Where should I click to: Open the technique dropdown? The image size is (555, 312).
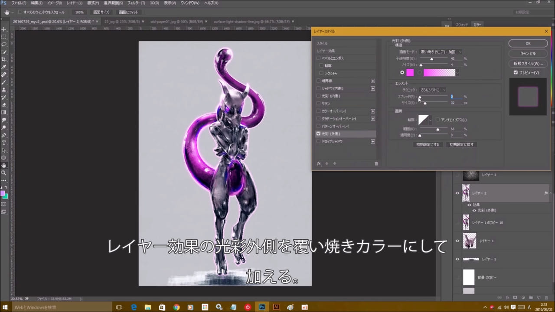pyautogui.click(x=433, y=90)
